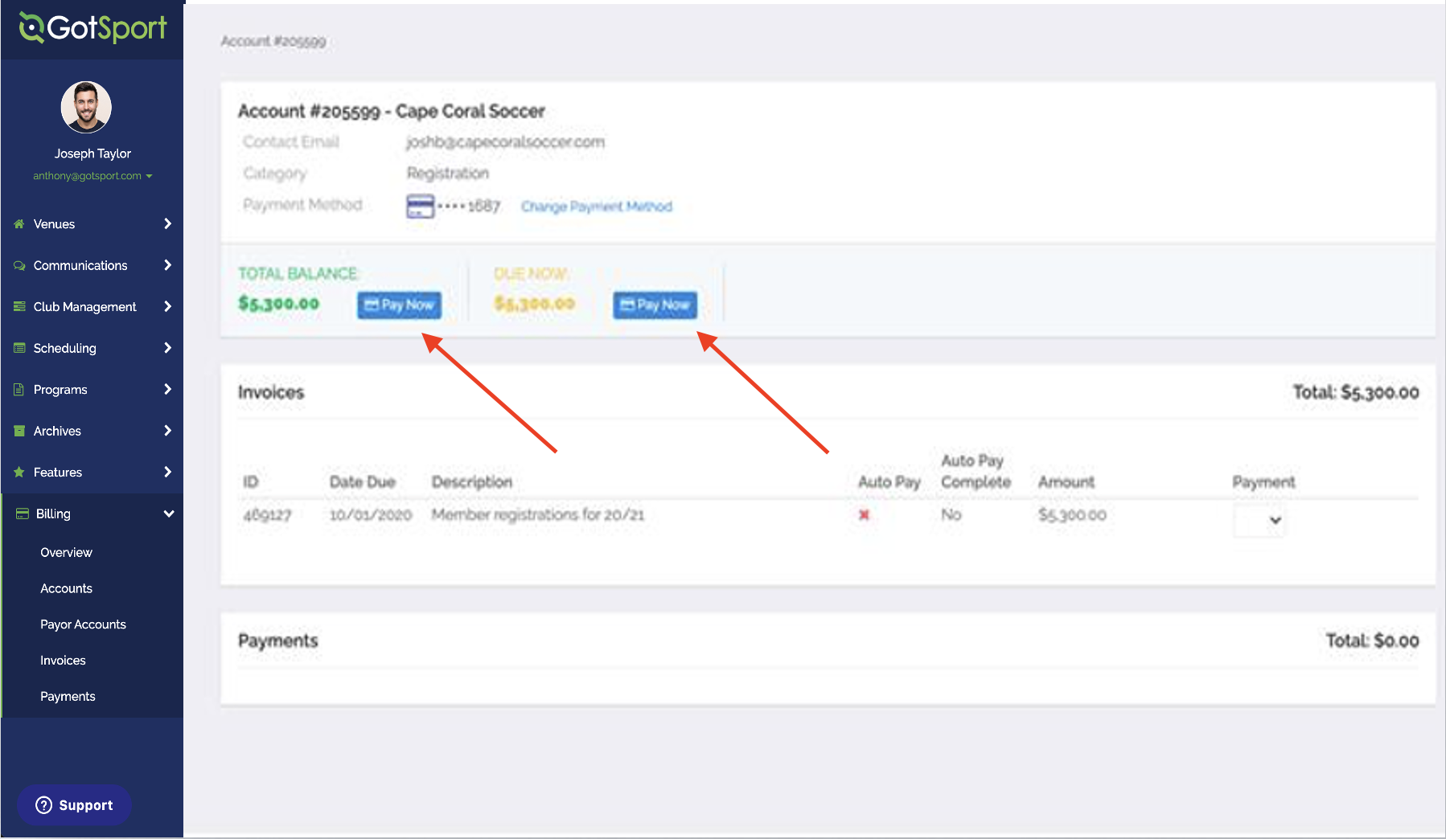Go to Billing Accounts

pos(66,588)
